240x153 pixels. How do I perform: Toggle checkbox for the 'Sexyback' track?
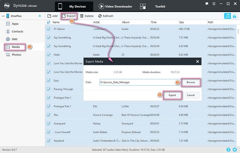point(49,140)
